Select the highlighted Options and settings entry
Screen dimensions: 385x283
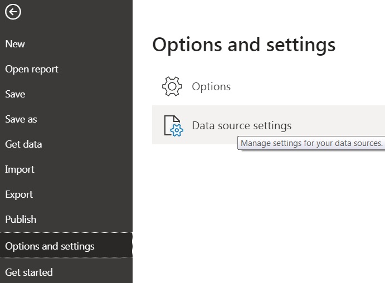point(50,246)
